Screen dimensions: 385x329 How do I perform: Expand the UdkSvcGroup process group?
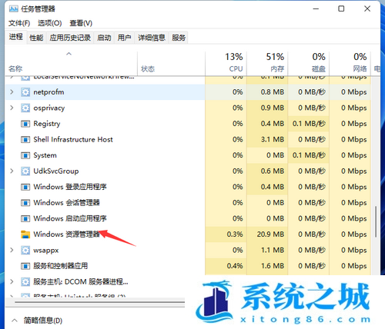click(12, 171)
